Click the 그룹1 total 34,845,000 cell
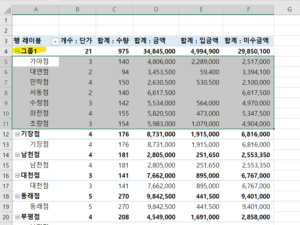300x225 pixels. (156, 51)
